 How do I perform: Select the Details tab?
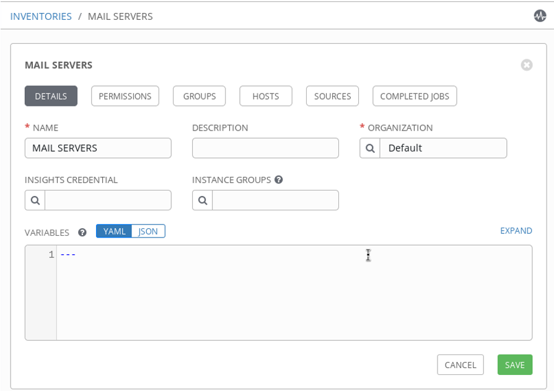point(51,96)
